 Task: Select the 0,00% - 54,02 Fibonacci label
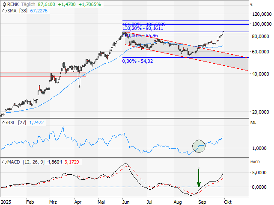click(x=137, y=61)
